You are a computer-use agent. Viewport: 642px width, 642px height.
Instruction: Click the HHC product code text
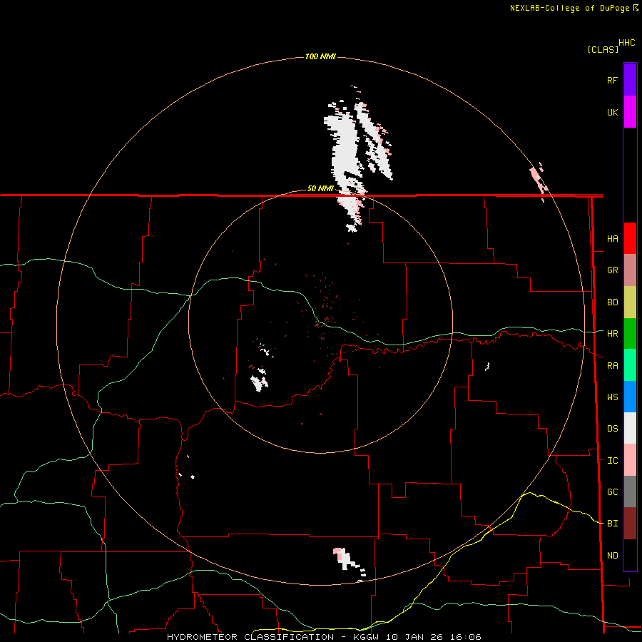[x=627, y=43]
